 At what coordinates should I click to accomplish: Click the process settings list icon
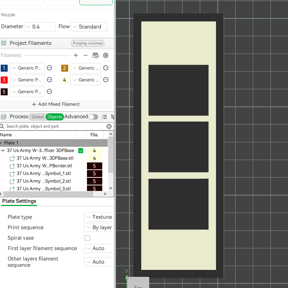(x=104, y=117)
